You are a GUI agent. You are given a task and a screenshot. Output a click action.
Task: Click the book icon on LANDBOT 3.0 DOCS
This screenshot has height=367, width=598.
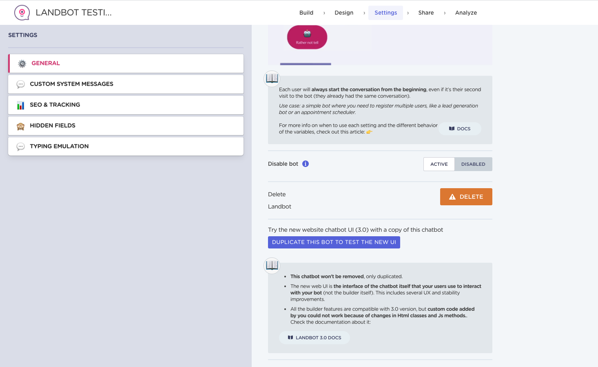coord(290,338)
